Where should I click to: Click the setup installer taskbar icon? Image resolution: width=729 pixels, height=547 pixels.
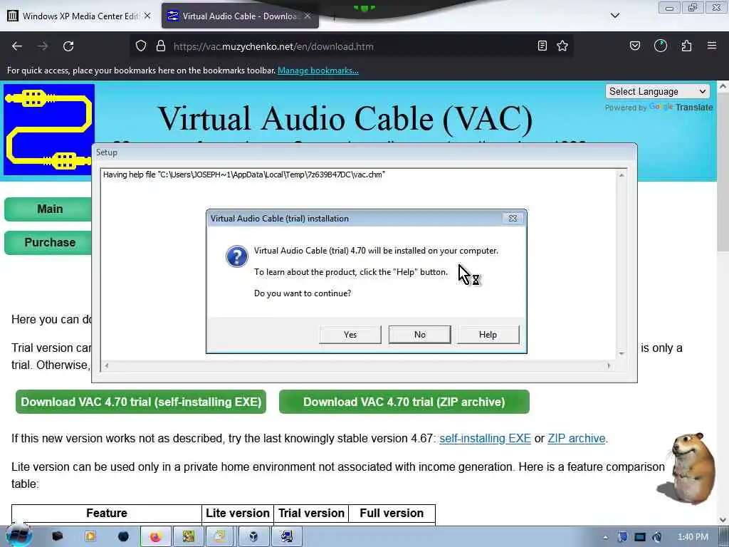click(287, 537)
